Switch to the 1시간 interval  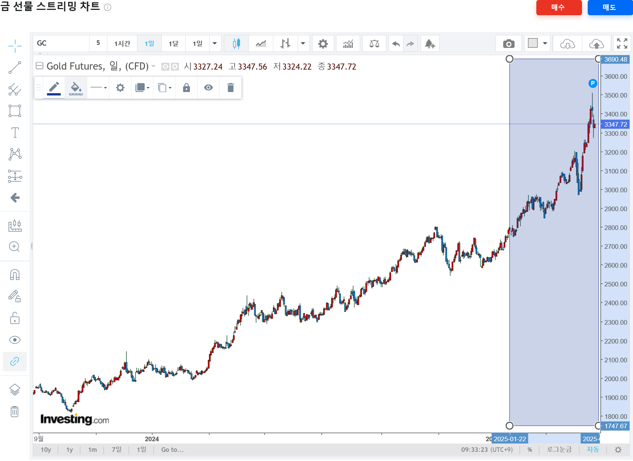click(122, 44)
